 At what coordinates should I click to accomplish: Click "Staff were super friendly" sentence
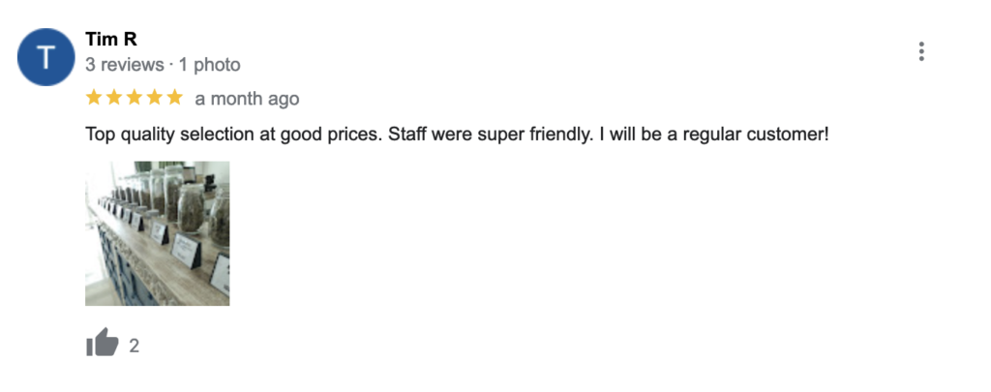(x=491, y=135)
